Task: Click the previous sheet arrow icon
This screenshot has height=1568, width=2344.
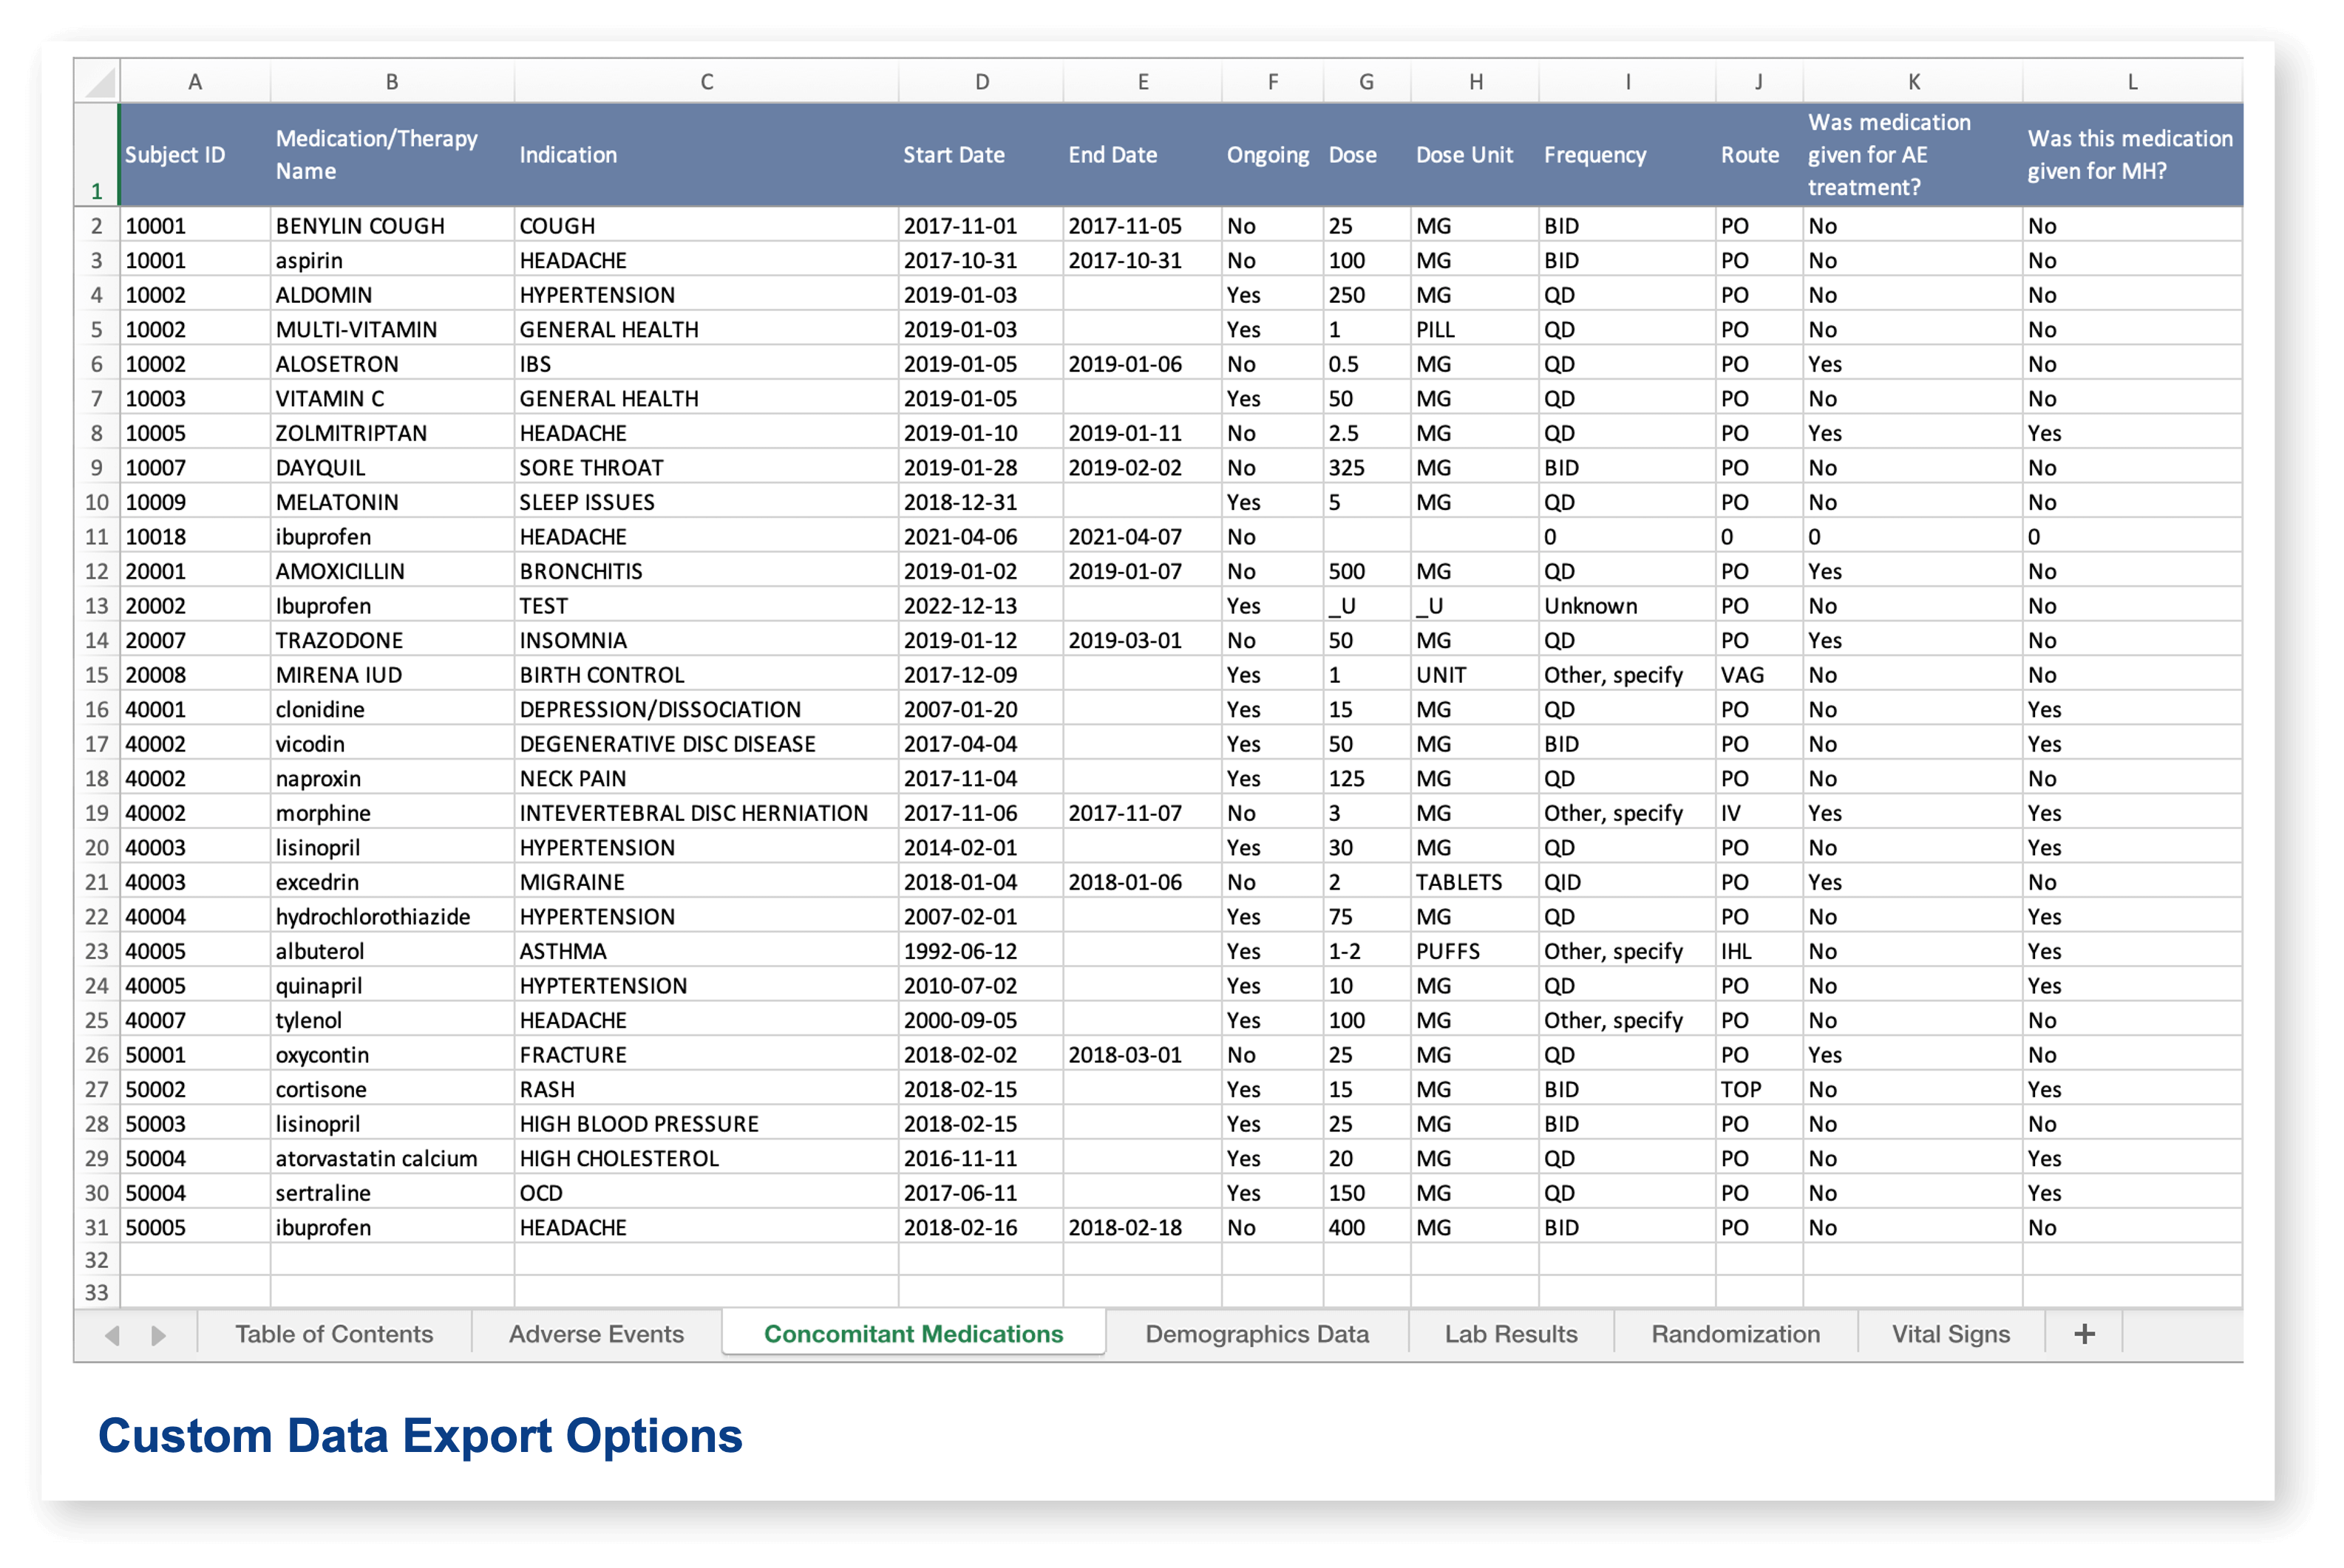Action: pos(112,1335)
